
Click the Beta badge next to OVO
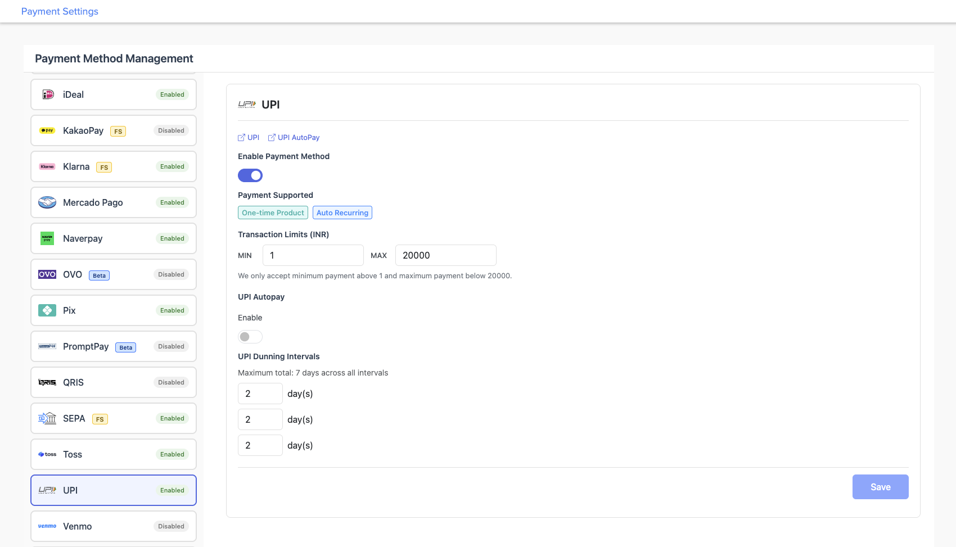99,275
